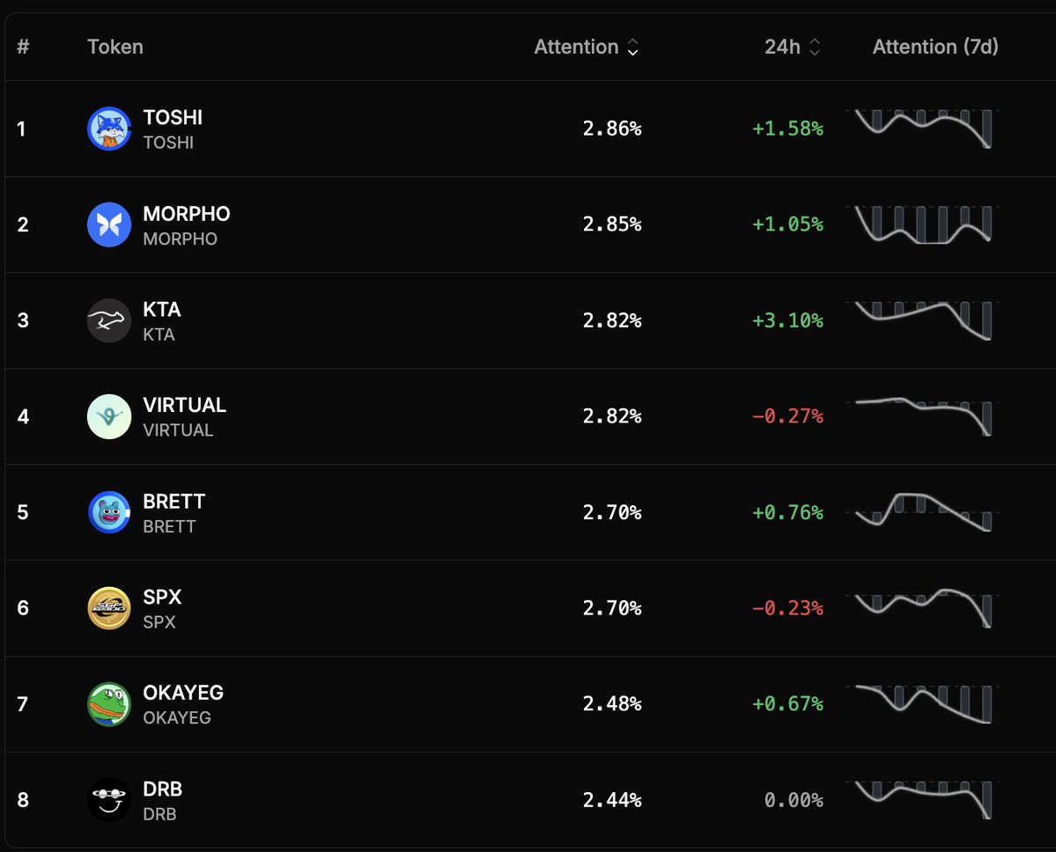Click the DRB smiley face icon
This screenshot has width=1056, height=852.
tap(109, 800)
